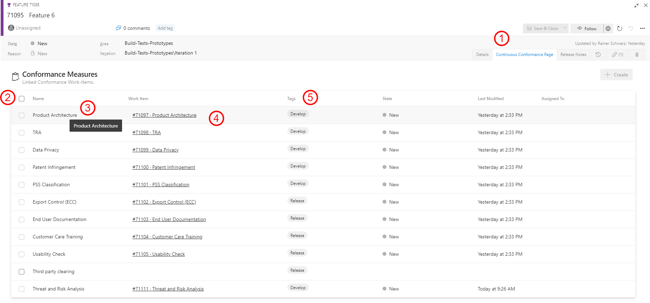
Task: Check the Third party clearing row checkbox
Action: click(x=22, y=272)
